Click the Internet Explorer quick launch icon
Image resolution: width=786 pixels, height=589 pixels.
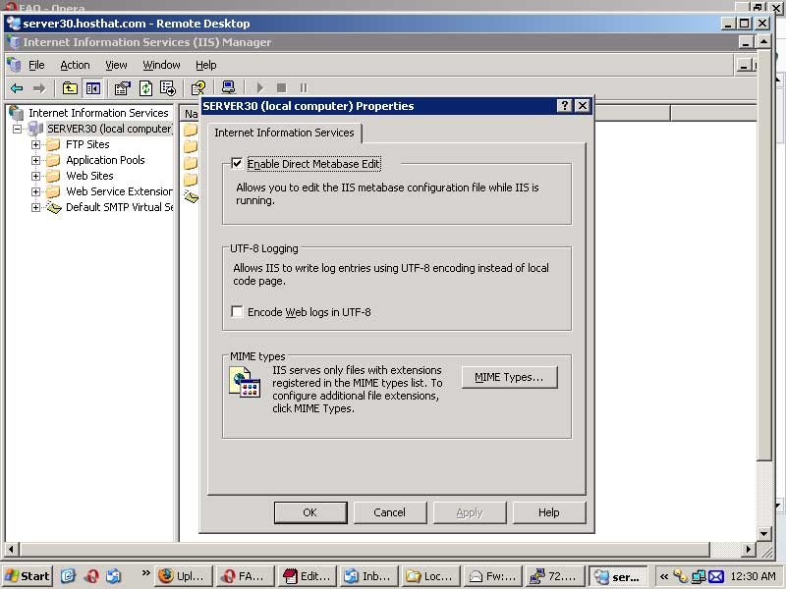point(68,576)
